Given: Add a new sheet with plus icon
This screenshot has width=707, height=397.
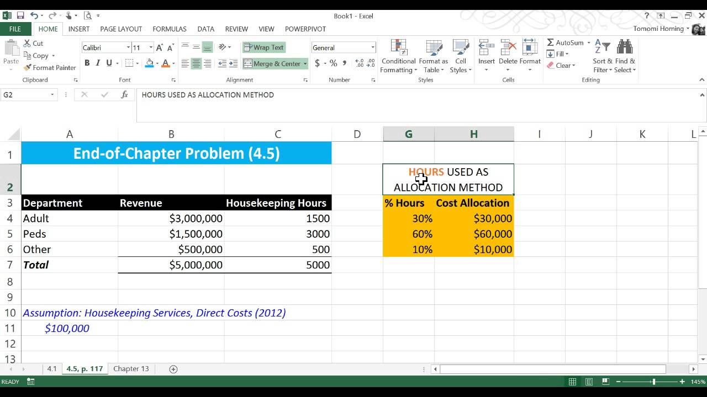Looking at the screenshot, I should (173, 369).
